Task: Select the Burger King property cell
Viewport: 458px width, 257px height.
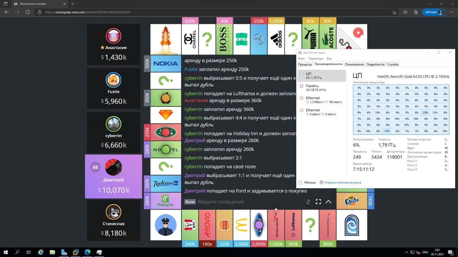Action: (224, 225)
